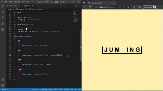Click the 'Not syncing' profile button
Image resolution: width=163 pixels, height=91 pixels.
(x=150, y=7)
